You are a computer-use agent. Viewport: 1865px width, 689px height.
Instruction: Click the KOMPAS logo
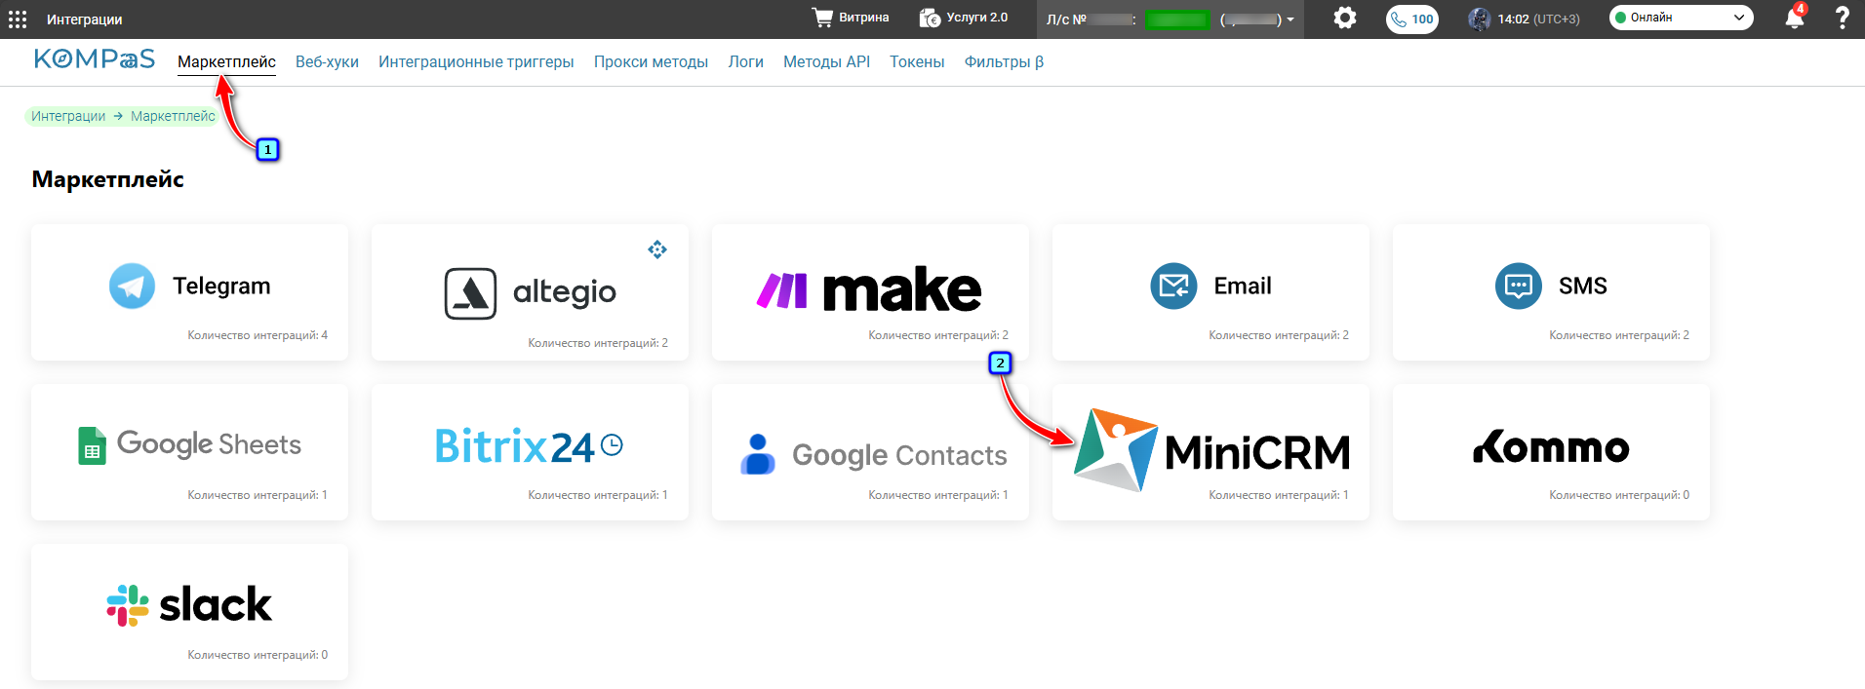point(94,59)
